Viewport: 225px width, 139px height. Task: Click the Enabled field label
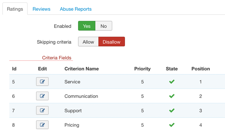coord(63,26)
